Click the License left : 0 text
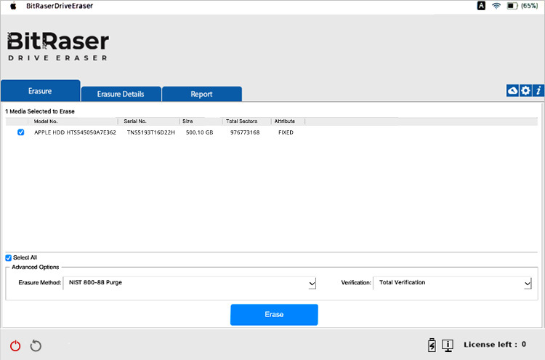545x360 pixels. pos(495,344)
